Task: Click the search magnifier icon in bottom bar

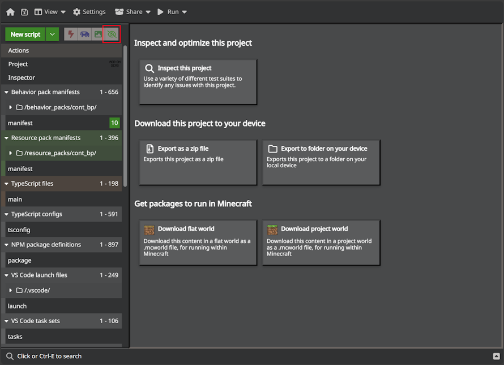Action: pyautogui.click(x=10, y=356)
